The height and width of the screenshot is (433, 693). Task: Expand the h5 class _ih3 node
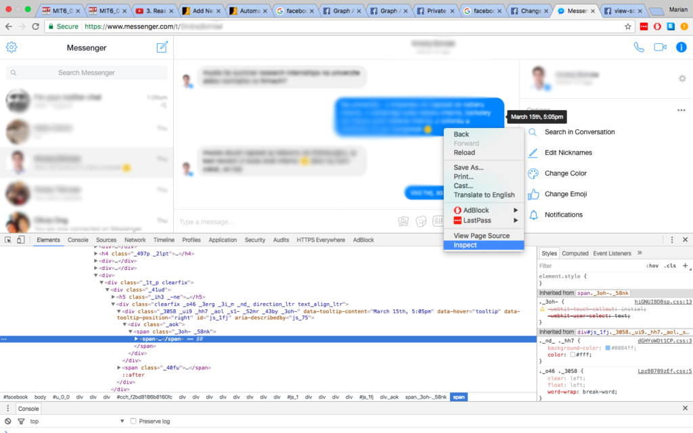114,297
